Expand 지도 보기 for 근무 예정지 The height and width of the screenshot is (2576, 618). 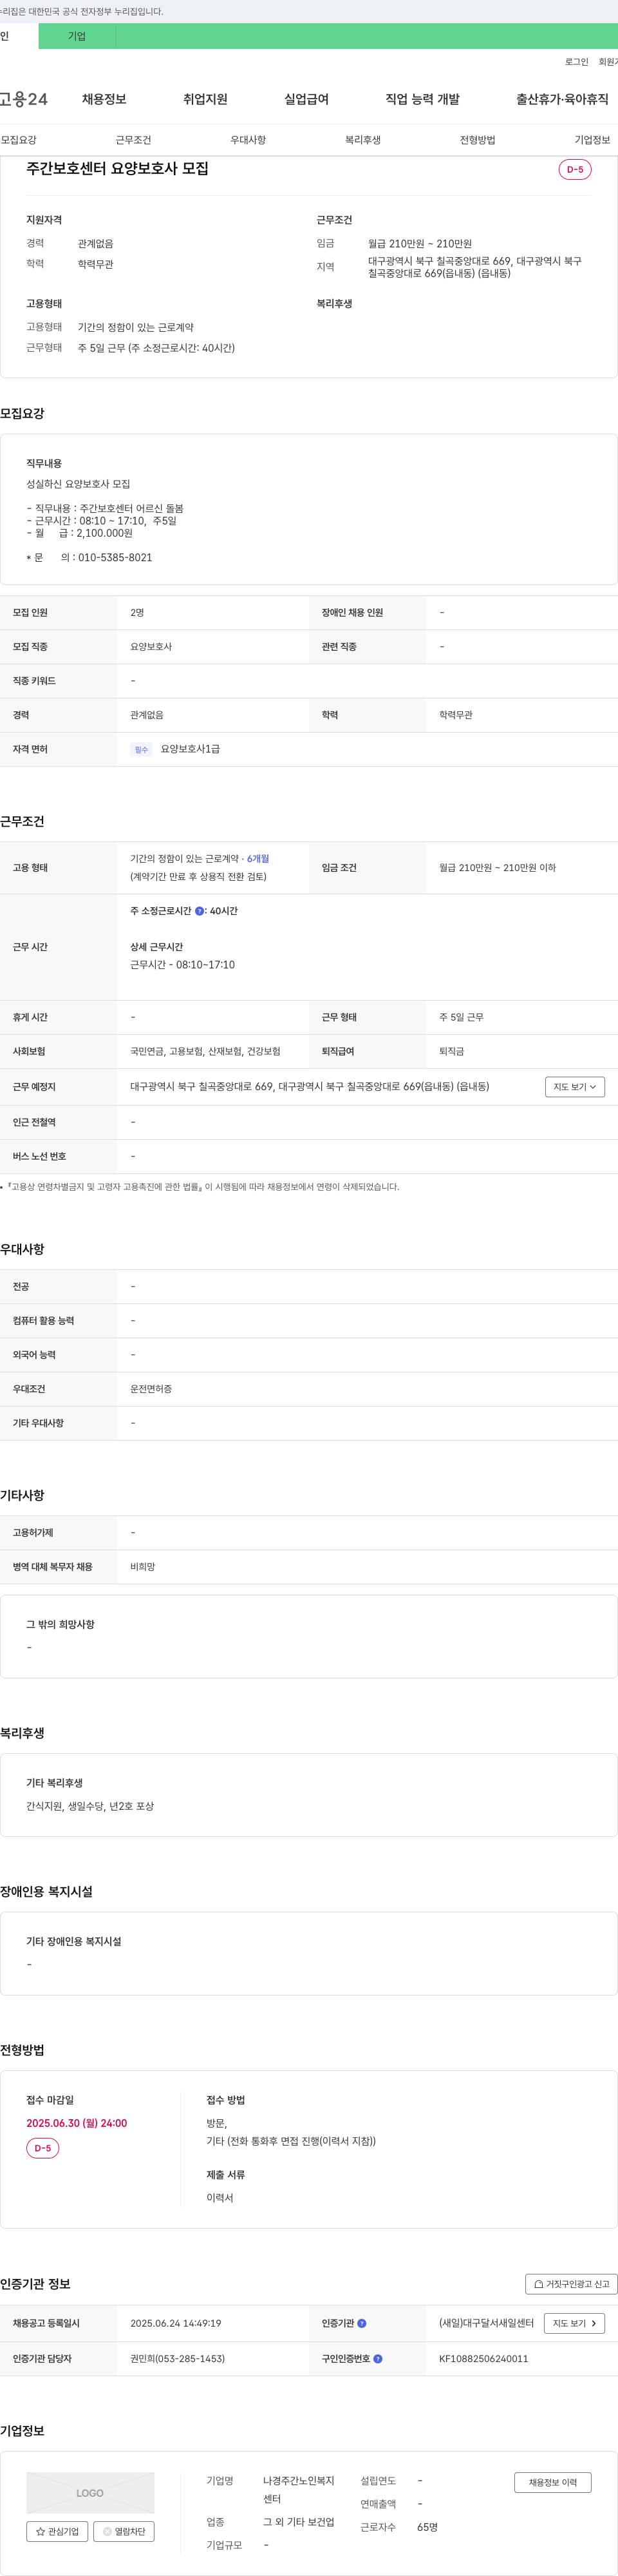click(x=575, y=1087)
